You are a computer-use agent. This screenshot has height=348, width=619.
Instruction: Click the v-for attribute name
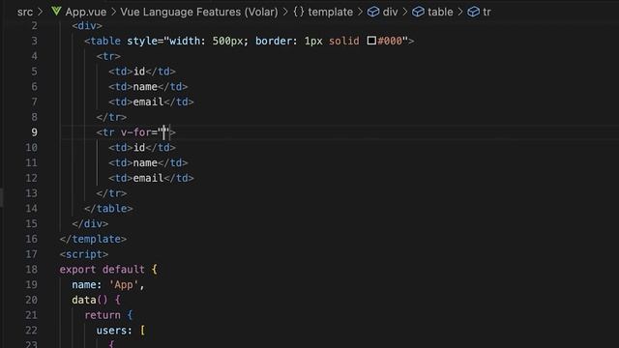[x=135, y=132]
